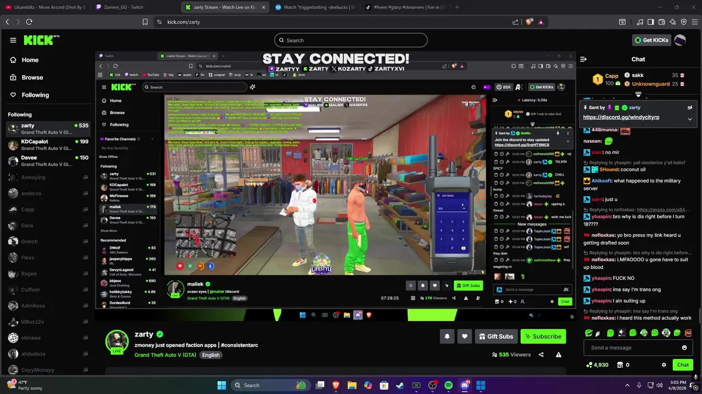Open offline channel Annoying

[x=48, y=177]
